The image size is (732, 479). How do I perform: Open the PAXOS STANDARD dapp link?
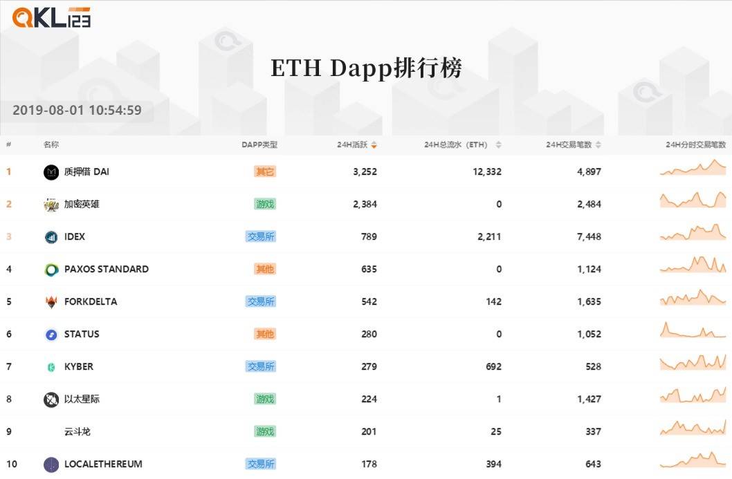[x=107, y=269]
